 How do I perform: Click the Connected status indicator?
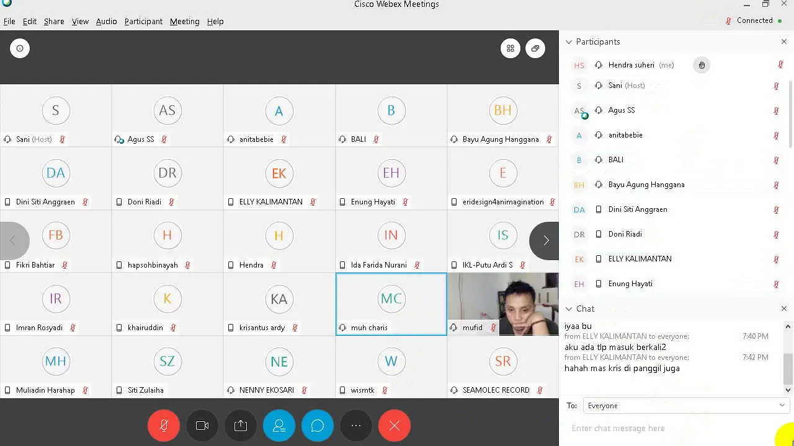(759, 20)
